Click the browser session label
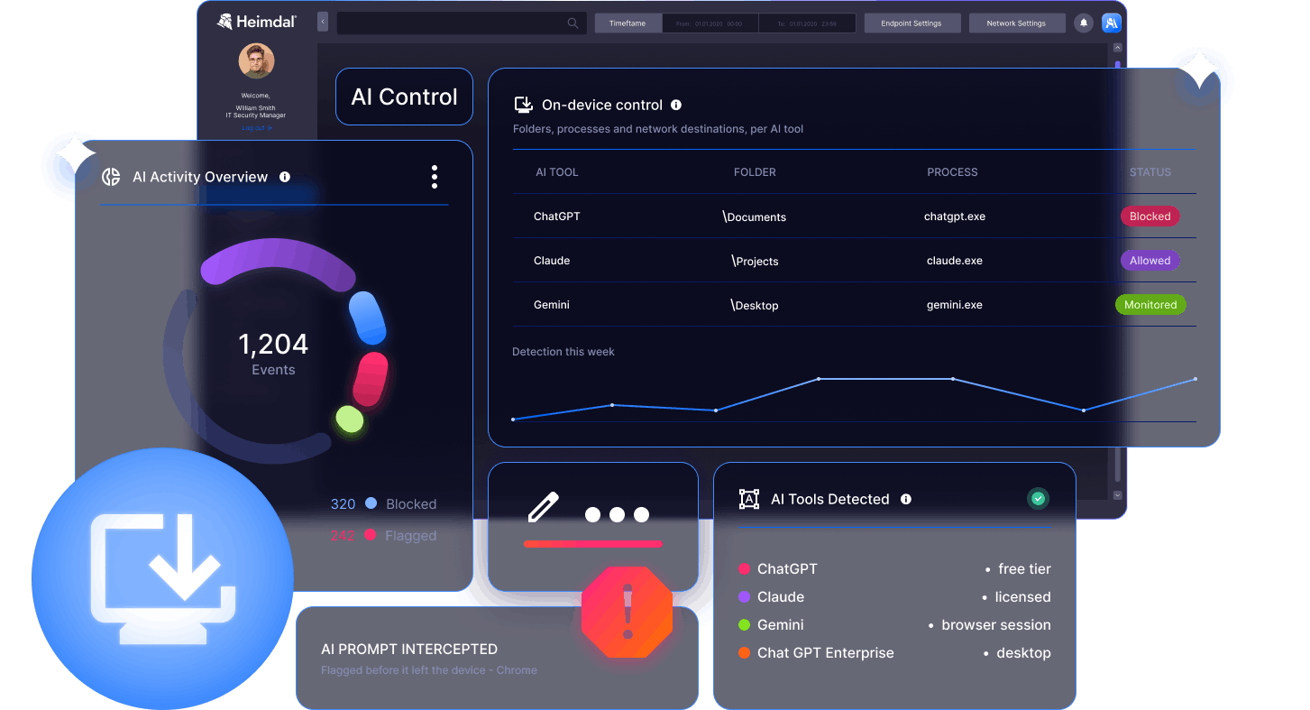Screen dimensions: 1310x710 coord(996,625)
